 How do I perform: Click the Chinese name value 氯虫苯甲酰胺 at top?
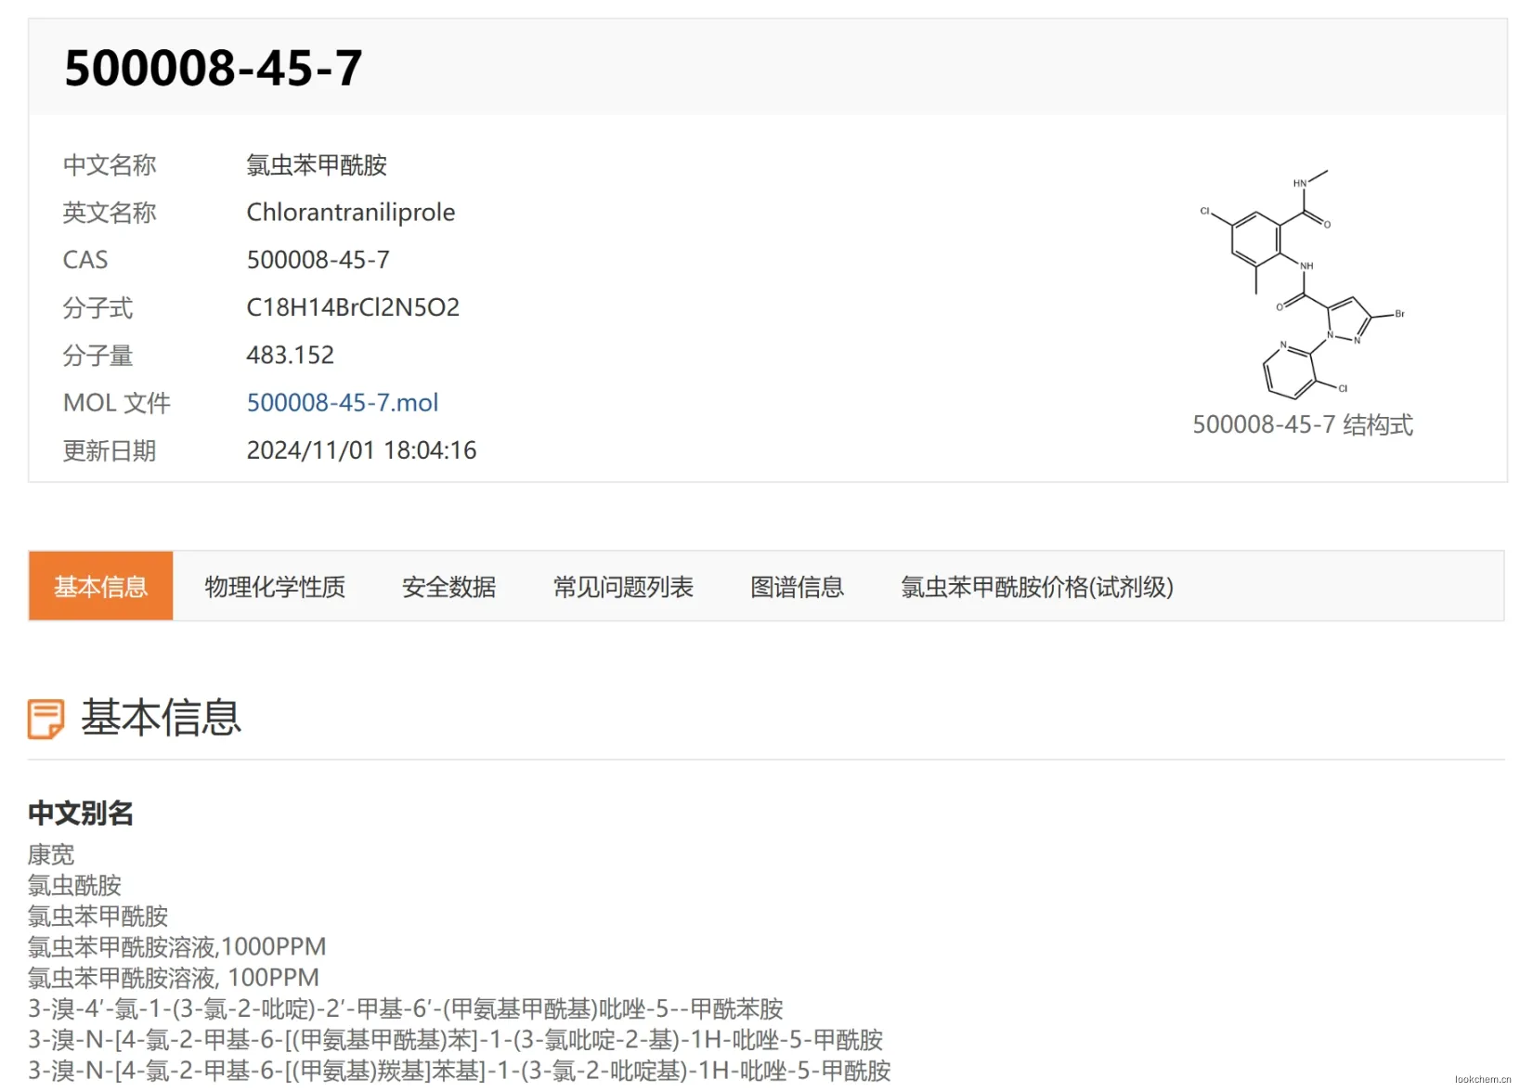[x=316, y=165]
